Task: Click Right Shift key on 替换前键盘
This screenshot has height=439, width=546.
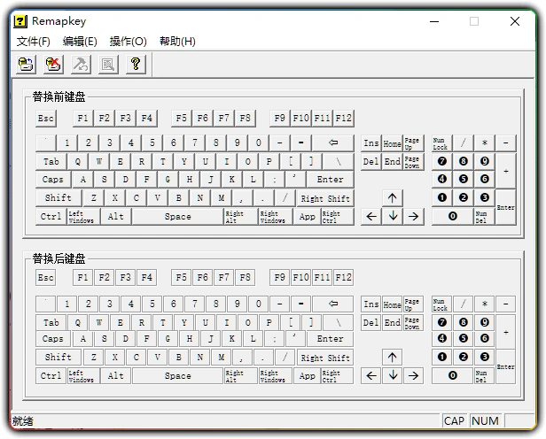Action: (325, 198)
